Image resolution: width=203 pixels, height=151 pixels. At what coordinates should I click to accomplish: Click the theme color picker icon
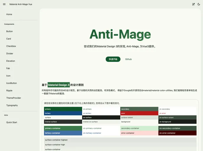click(x=194, y=4)
